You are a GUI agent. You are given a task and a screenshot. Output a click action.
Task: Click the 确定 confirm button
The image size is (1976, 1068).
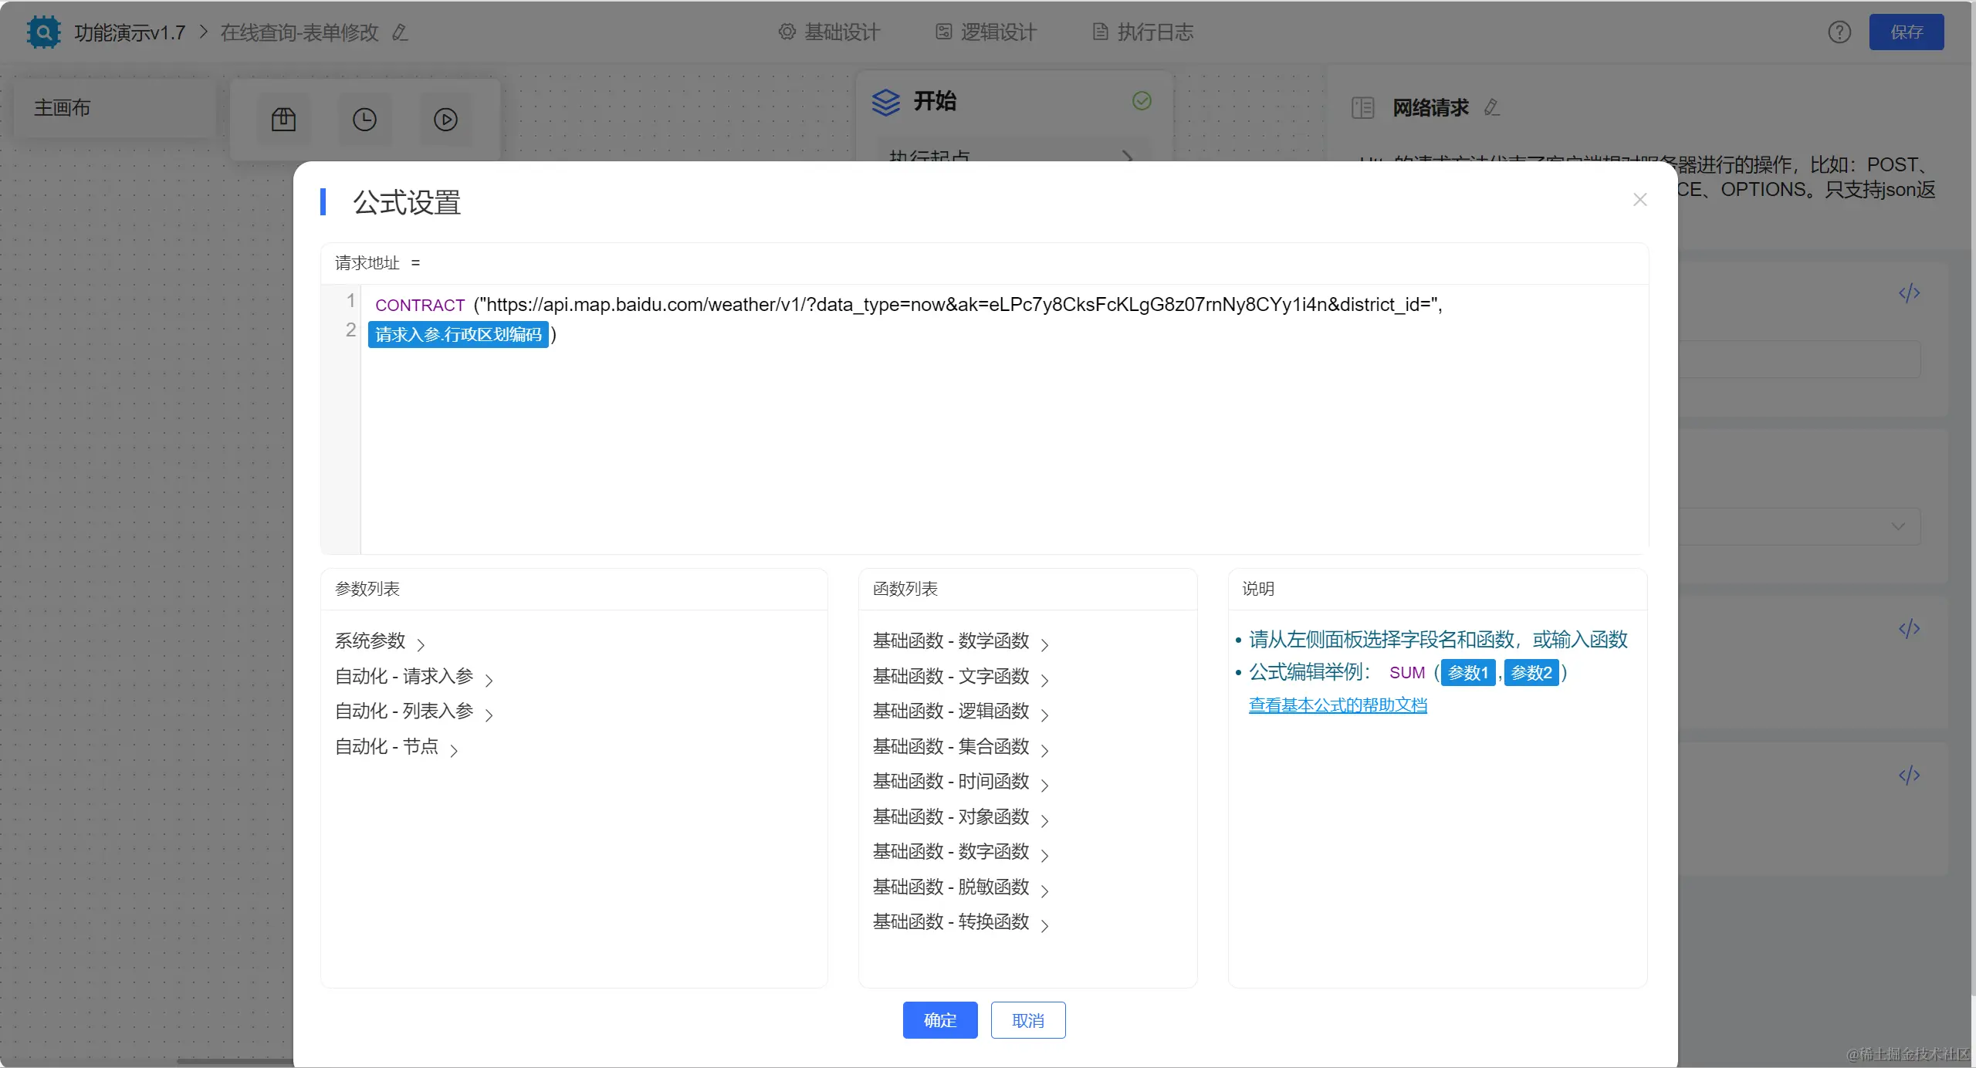pos(939,1020)
